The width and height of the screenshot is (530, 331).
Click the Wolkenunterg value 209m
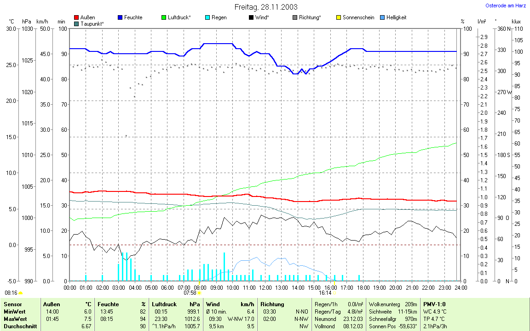point(409,304)
